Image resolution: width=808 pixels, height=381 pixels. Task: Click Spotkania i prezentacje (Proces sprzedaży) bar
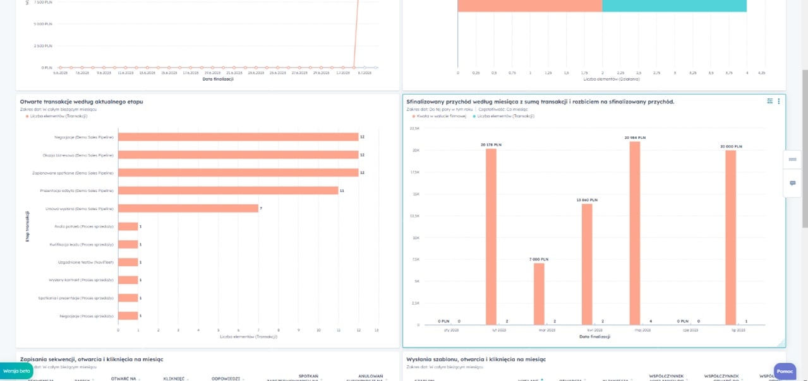128,298
